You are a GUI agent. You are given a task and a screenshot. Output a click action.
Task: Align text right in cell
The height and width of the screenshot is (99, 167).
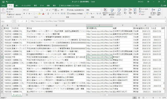pyautogui.click(x=58, y=14)
